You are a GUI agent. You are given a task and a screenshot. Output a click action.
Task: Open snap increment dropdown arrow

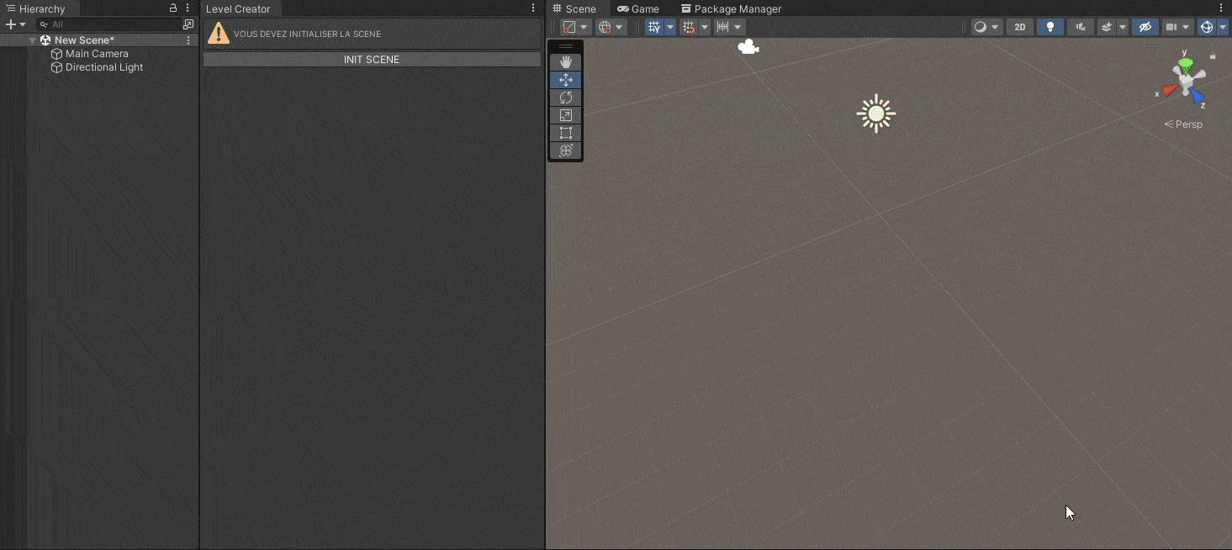[x=738, y=27]
